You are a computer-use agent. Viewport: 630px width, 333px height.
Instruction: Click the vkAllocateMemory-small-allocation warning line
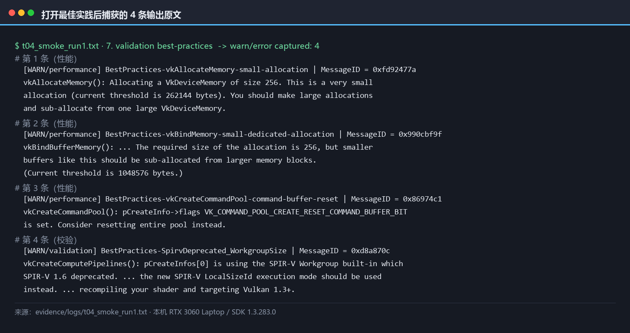220,69
